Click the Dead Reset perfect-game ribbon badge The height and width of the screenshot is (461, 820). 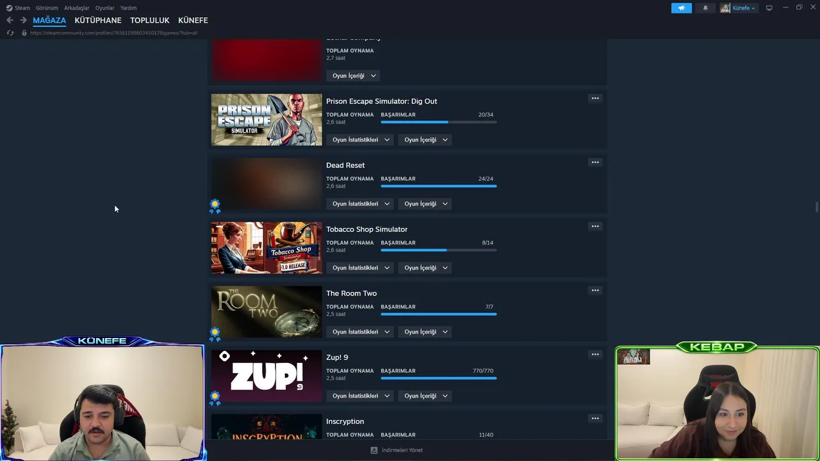pos(215,206)
